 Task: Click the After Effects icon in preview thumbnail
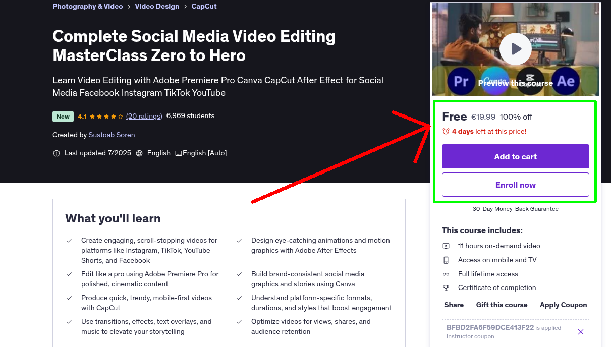(x=566, y=81)
